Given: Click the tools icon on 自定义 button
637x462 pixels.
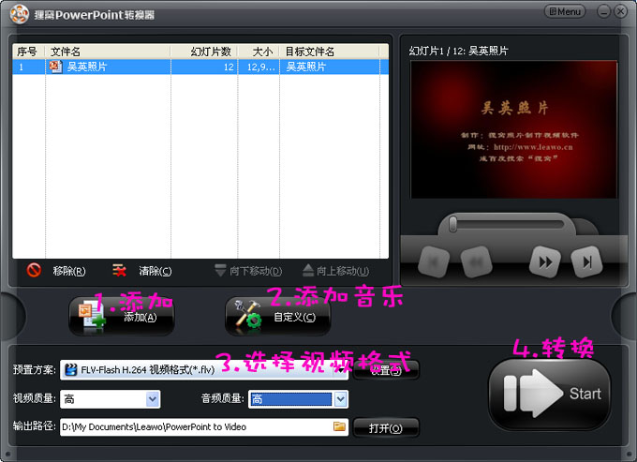Looking at the screenshot, I should (248, 314).
